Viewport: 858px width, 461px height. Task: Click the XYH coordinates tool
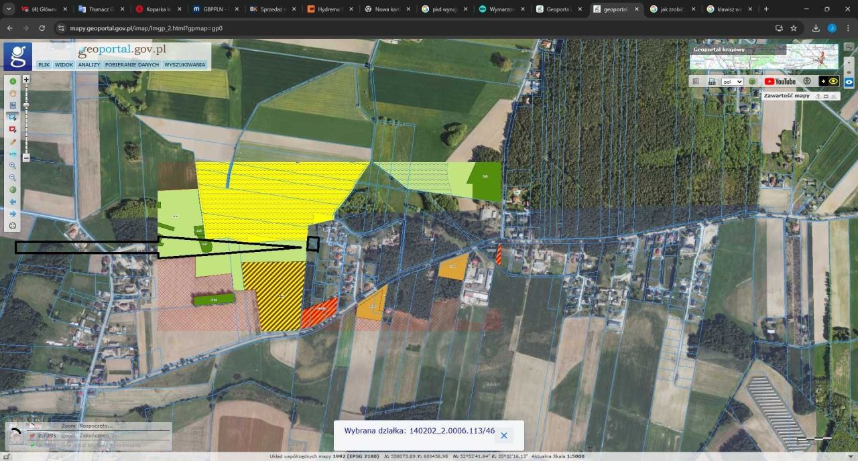[x=13, y=153]
